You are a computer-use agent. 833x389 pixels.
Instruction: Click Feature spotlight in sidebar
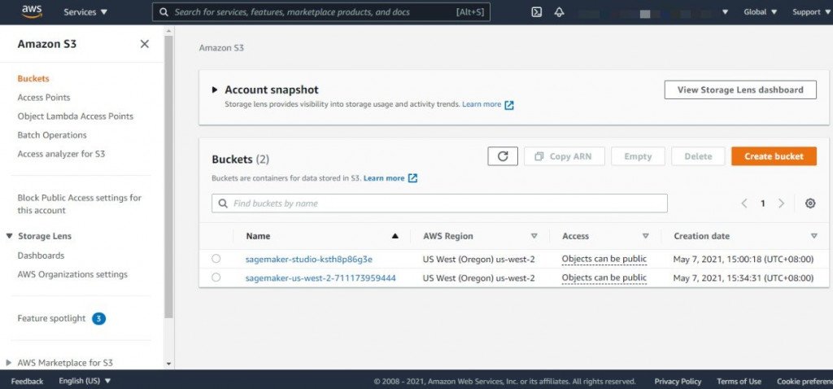[x=51, y=318]
